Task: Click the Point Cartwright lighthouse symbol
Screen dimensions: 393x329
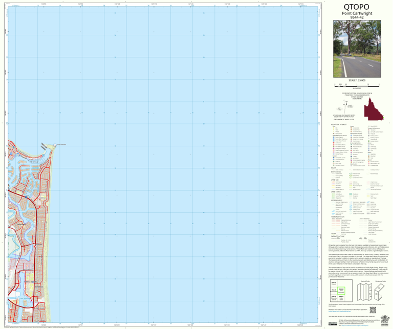Action: click(55, 145)
